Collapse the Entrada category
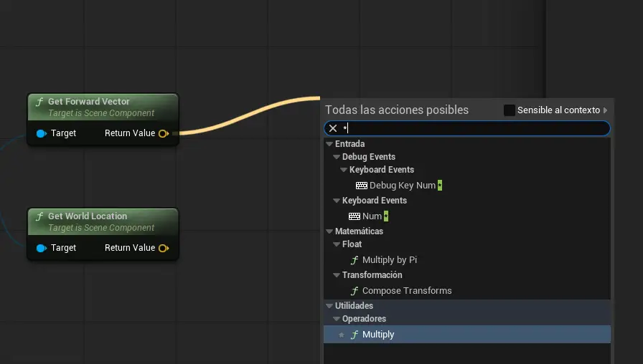This screenshot has height=364, width=643. click(x=329, y=144)
